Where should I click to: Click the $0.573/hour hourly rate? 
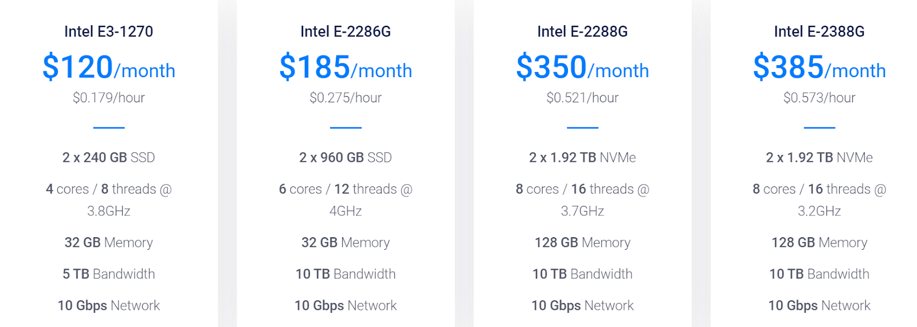(x=820, y=98)
